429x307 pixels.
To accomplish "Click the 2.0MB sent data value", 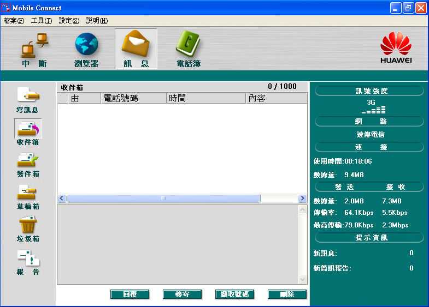I will coord(354,201).
